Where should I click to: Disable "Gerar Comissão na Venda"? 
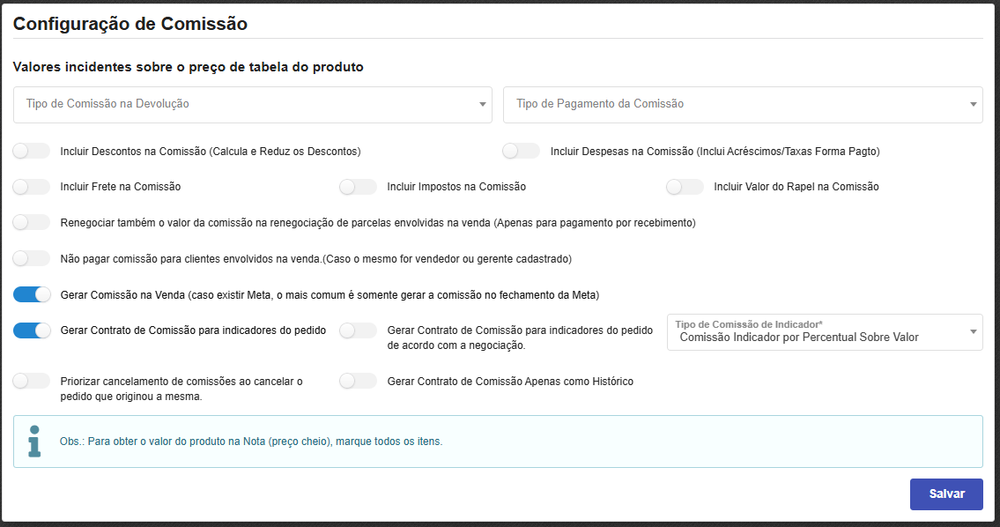[32, 293]
